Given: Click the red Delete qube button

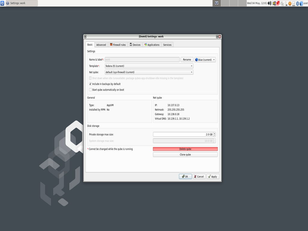Looking at the screenshot, I should 185,149.
